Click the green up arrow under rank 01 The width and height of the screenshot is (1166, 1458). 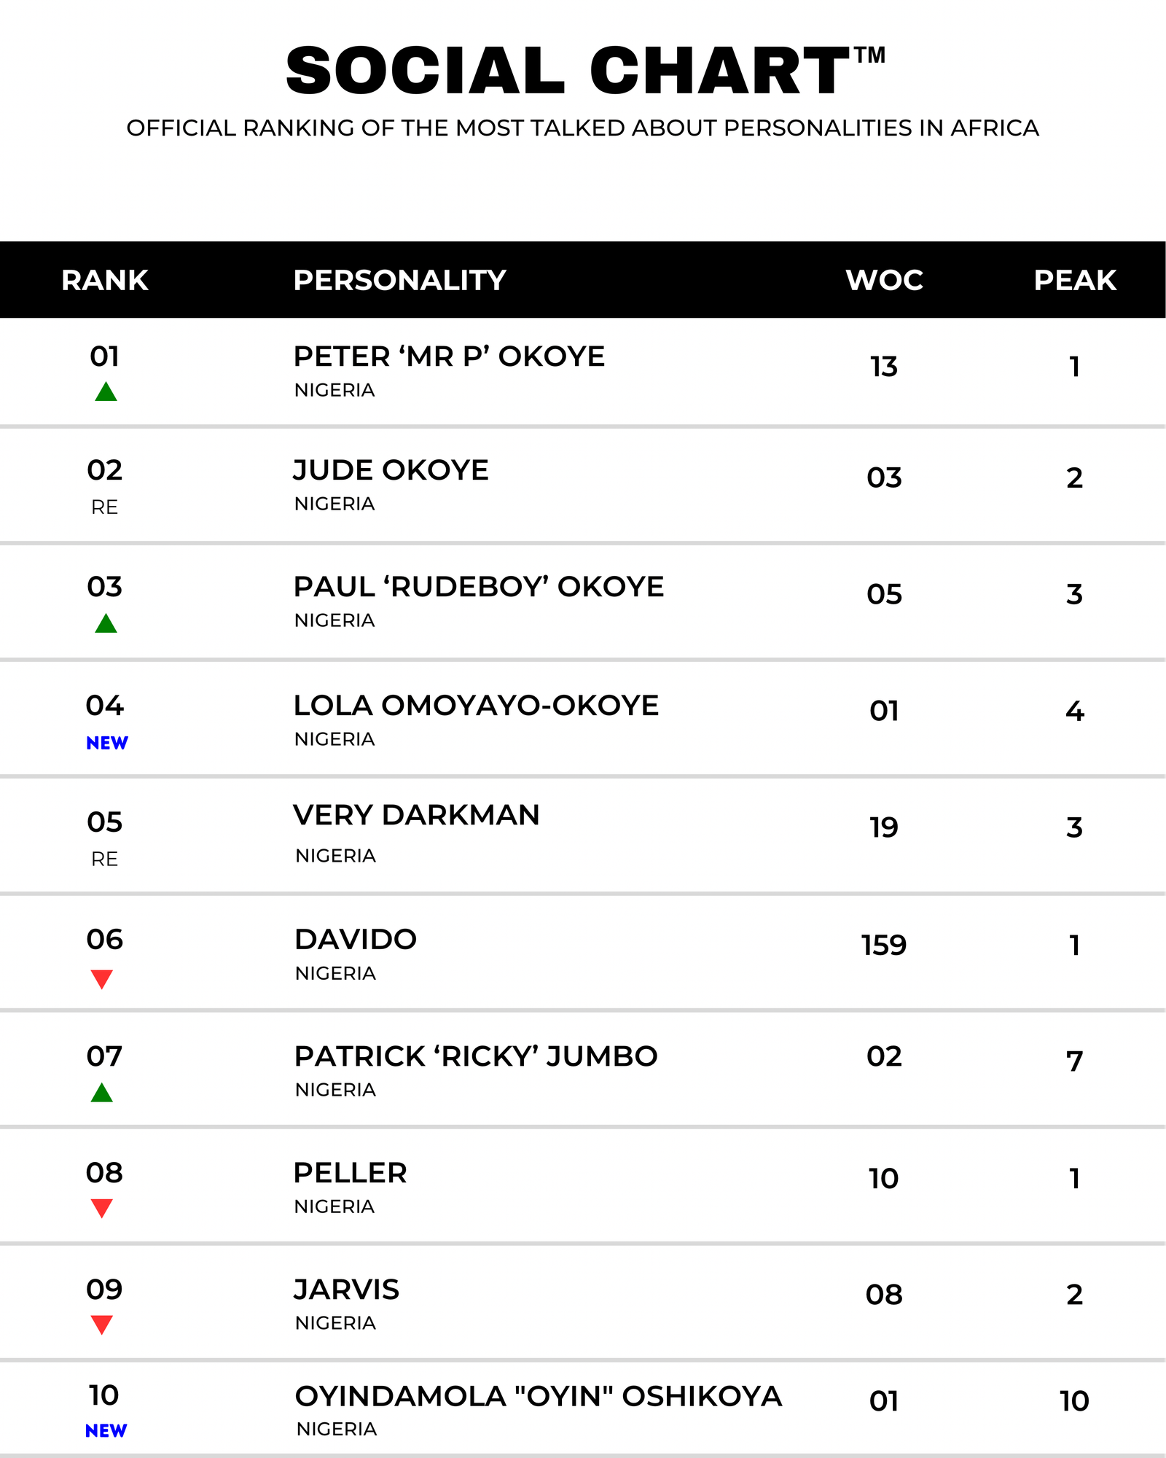point(106,391)
